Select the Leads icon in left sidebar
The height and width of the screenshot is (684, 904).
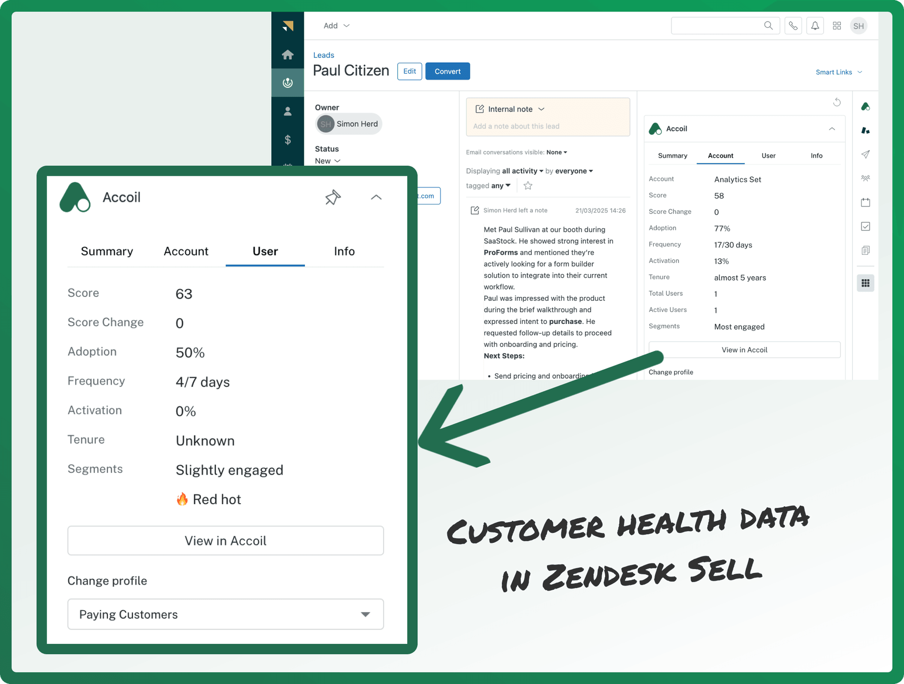288,82
